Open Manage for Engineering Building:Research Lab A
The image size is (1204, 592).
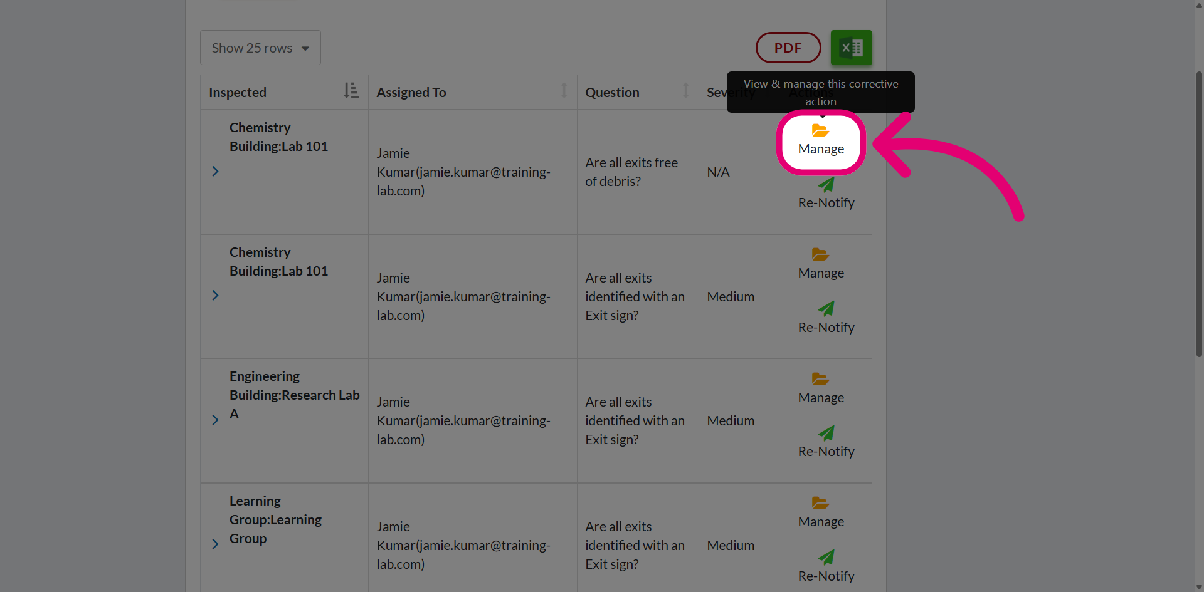click(x=821, y=388)
